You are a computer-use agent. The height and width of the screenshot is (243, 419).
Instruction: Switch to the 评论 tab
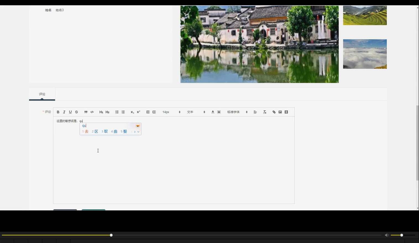click(42, 94)
